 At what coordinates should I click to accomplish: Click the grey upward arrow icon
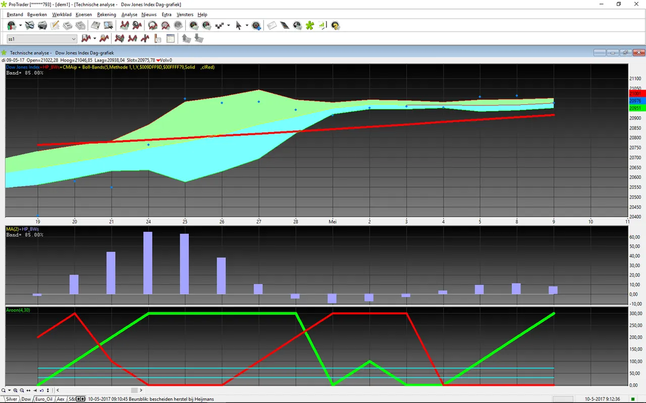pyautogui.click(x=186, y=38)
